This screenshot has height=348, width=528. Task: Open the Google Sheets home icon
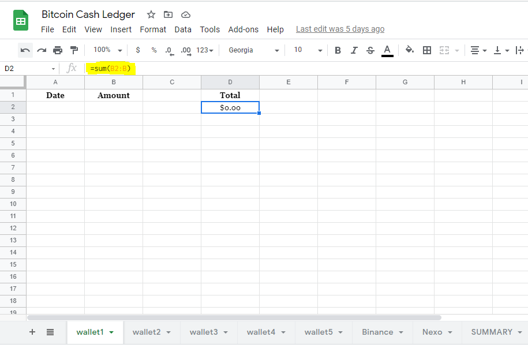pos(21,21)
